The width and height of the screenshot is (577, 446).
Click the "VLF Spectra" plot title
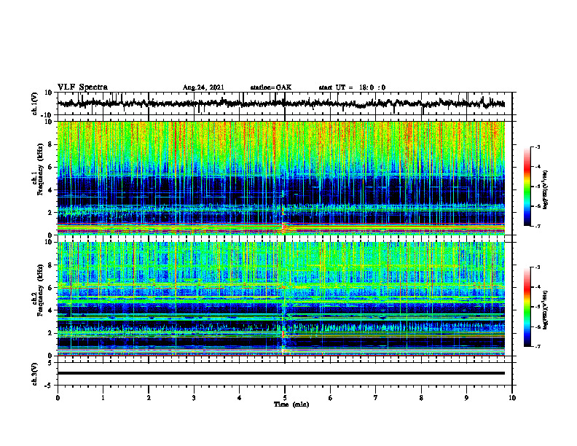(x=82, y=87)
